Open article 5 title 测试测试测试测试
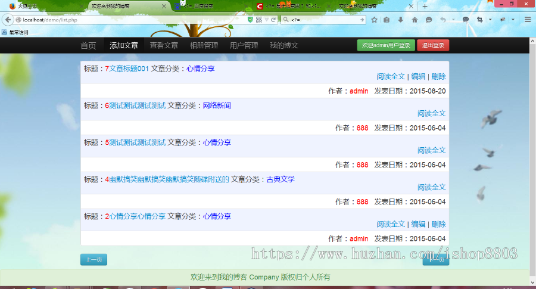The image size is (536, 289). tap(137, 142)
